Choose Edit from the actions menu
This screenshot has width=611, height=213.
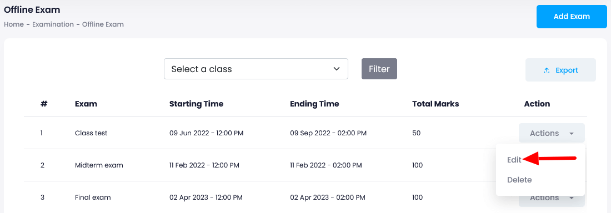[x=514, y=160]
